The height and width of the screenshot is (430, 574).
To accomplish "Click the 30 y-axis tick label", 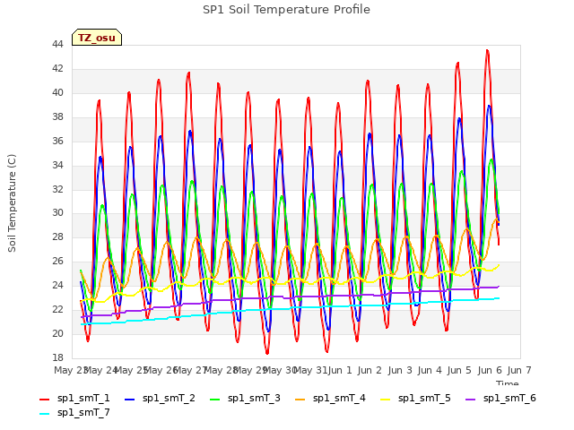I will [57, 213].
